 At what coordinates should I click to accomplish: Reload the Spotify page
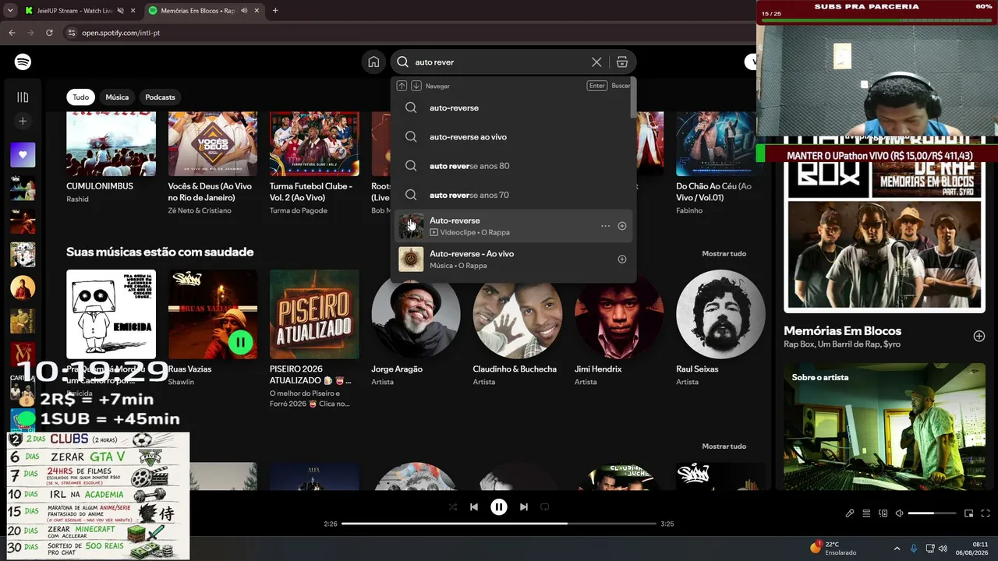click(x=49, y=33)
